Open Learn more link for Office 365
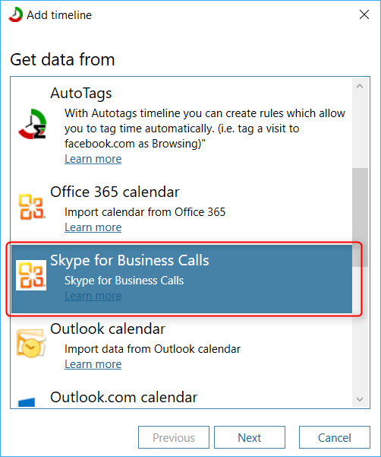This screenshot has height=457, width=381. pos(93,227)
